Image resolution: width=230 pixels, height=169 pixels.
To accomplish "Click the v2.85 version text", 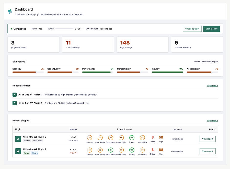I will tap(73, 137).
